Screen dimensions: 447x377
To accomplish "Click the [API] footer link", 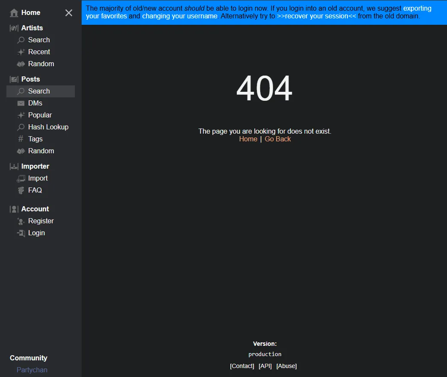I will [x=265, y=366].
